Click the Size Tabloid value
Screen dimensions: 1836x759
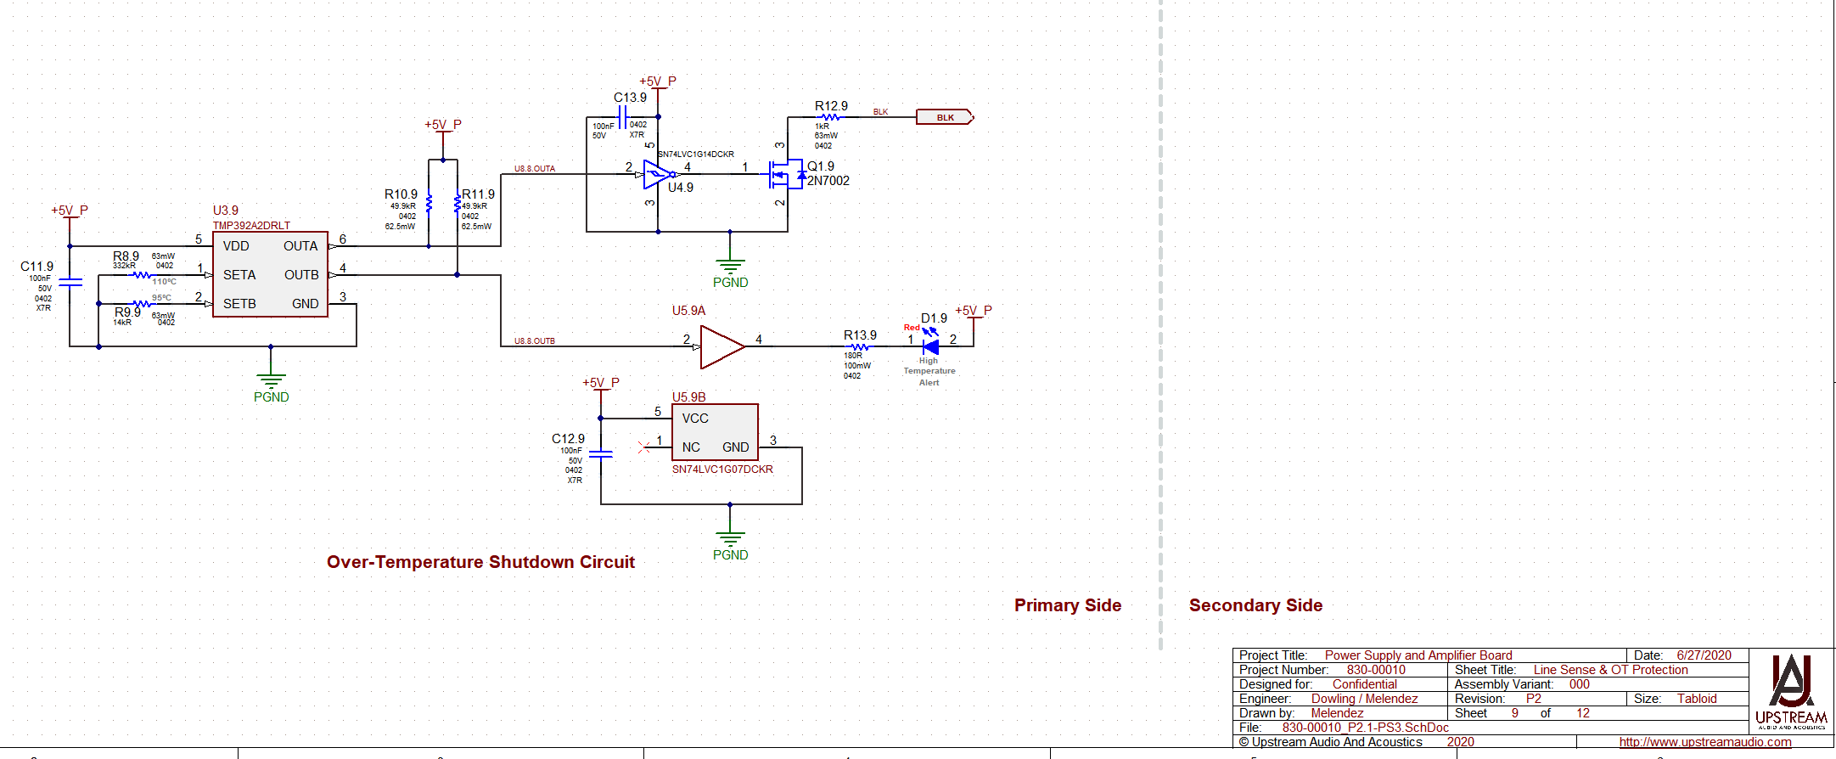[1697, 699]
